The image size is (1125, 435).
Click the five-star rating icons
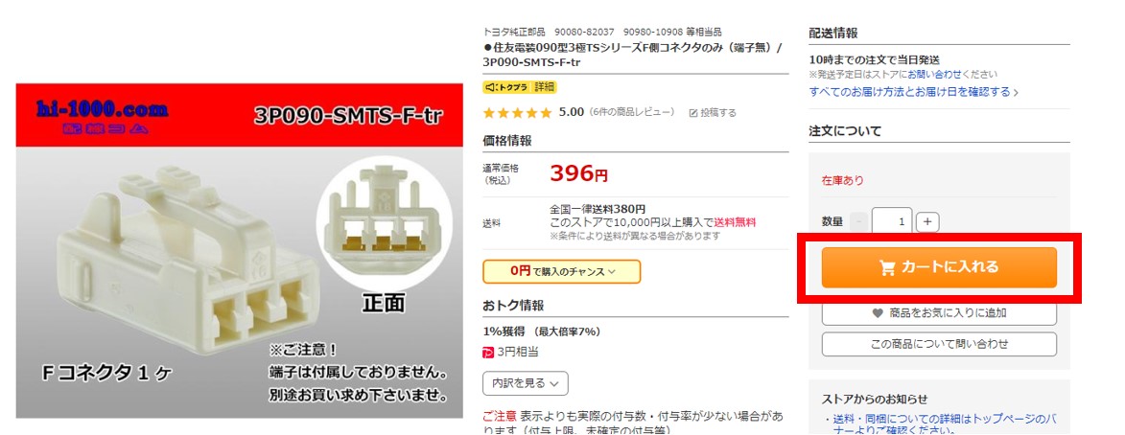coord(517,112)
